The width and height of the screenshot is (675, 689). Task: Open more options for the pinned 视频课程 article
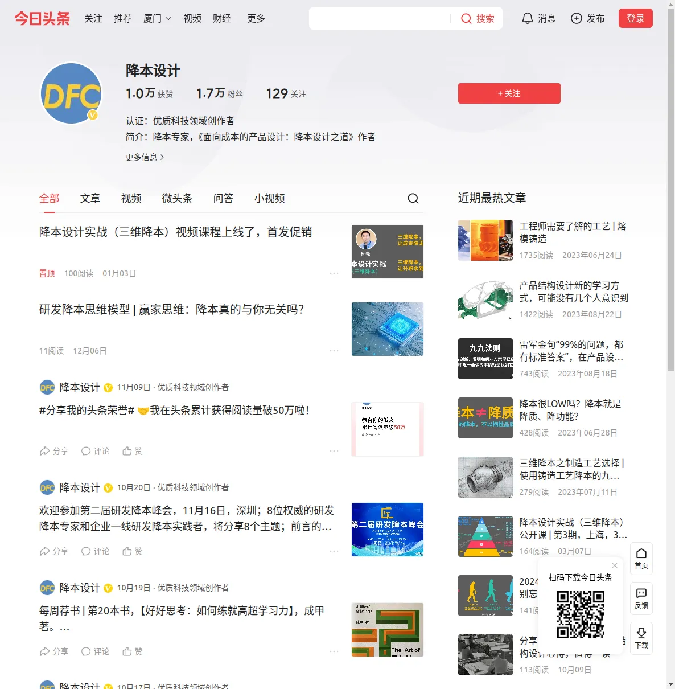click(334, 273)
